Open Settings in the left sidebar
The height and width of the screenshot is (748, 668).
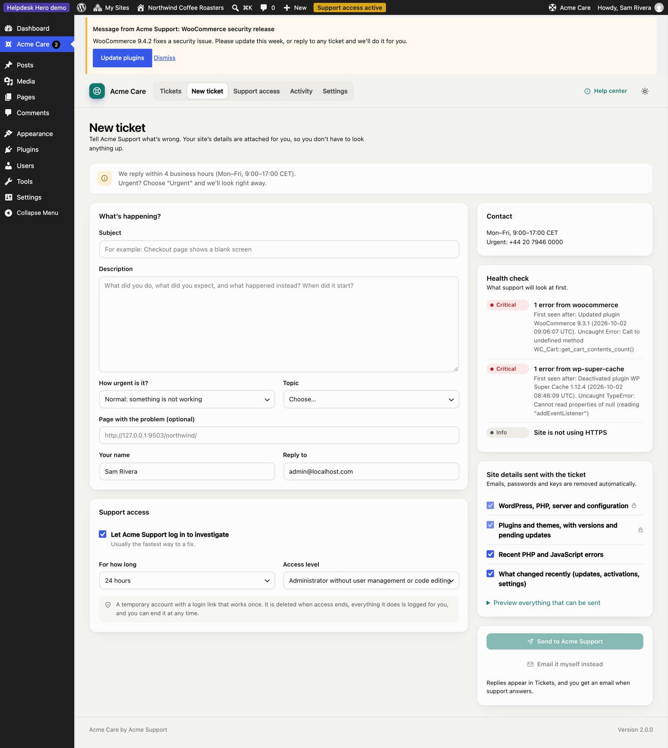37,197
